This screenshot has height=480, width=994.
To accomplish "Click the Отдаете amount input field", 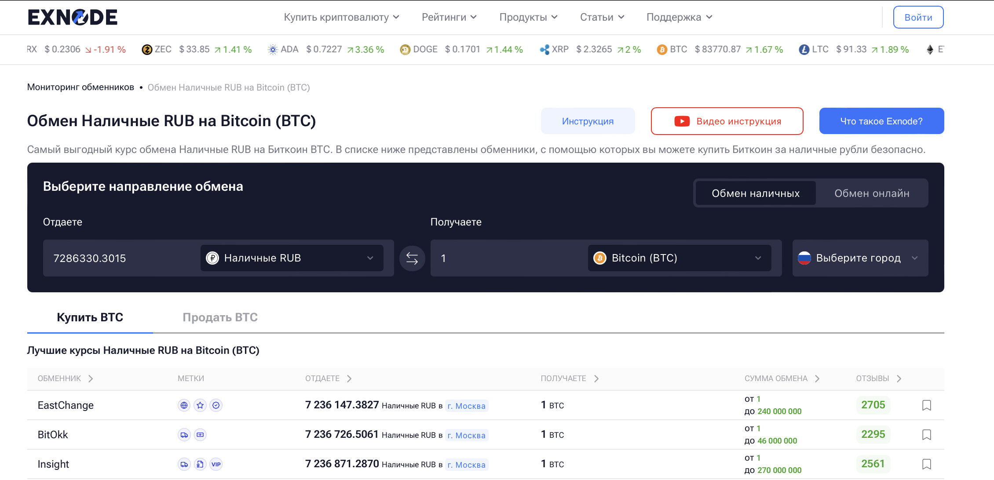I will [x=121, y=258].
